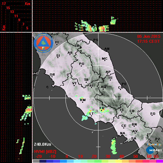Click the AQ city label
This screenshot has height=163, width=163.
pos(103,87)
